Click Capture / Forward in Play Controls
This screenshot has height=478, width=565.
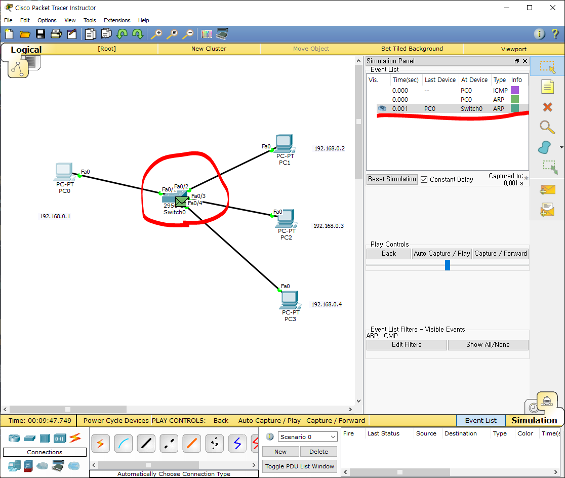click(501, 253)
